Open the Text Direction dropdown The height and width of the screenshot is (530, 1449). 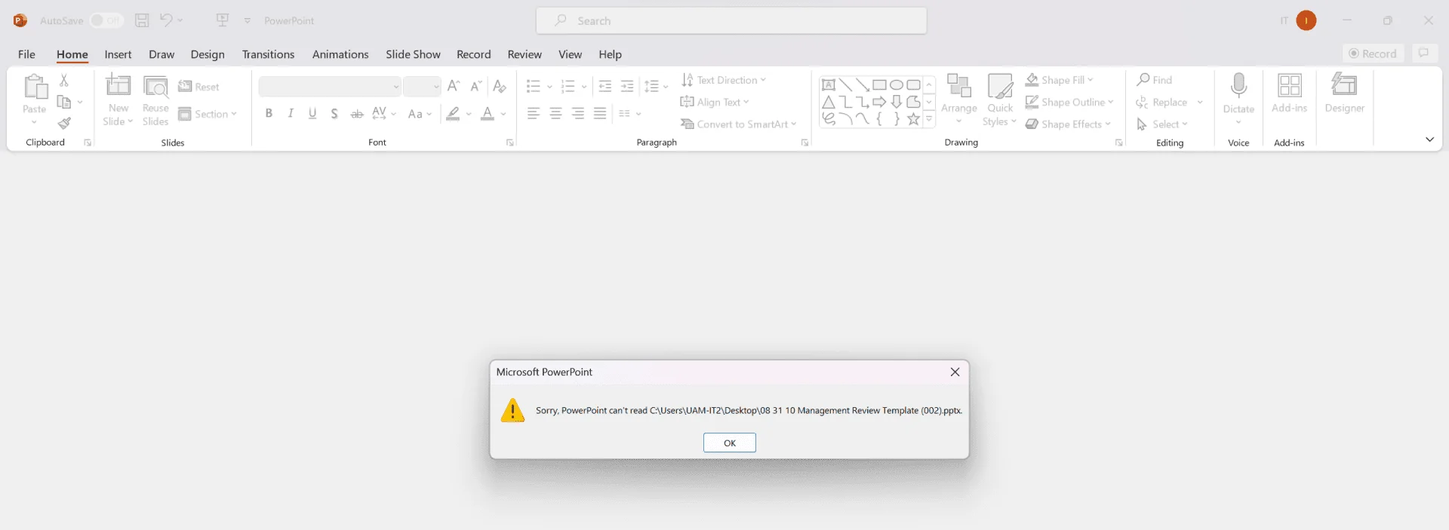[723, 80]
